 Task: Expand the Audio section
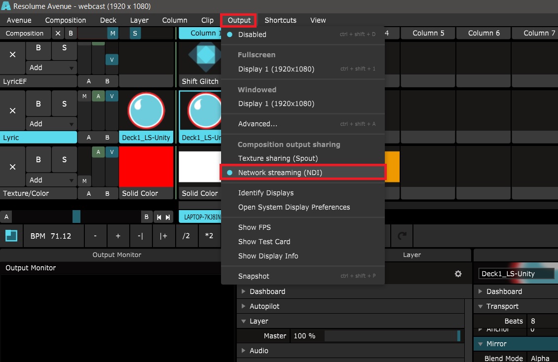pyautogui.click(x=243, y=351)
